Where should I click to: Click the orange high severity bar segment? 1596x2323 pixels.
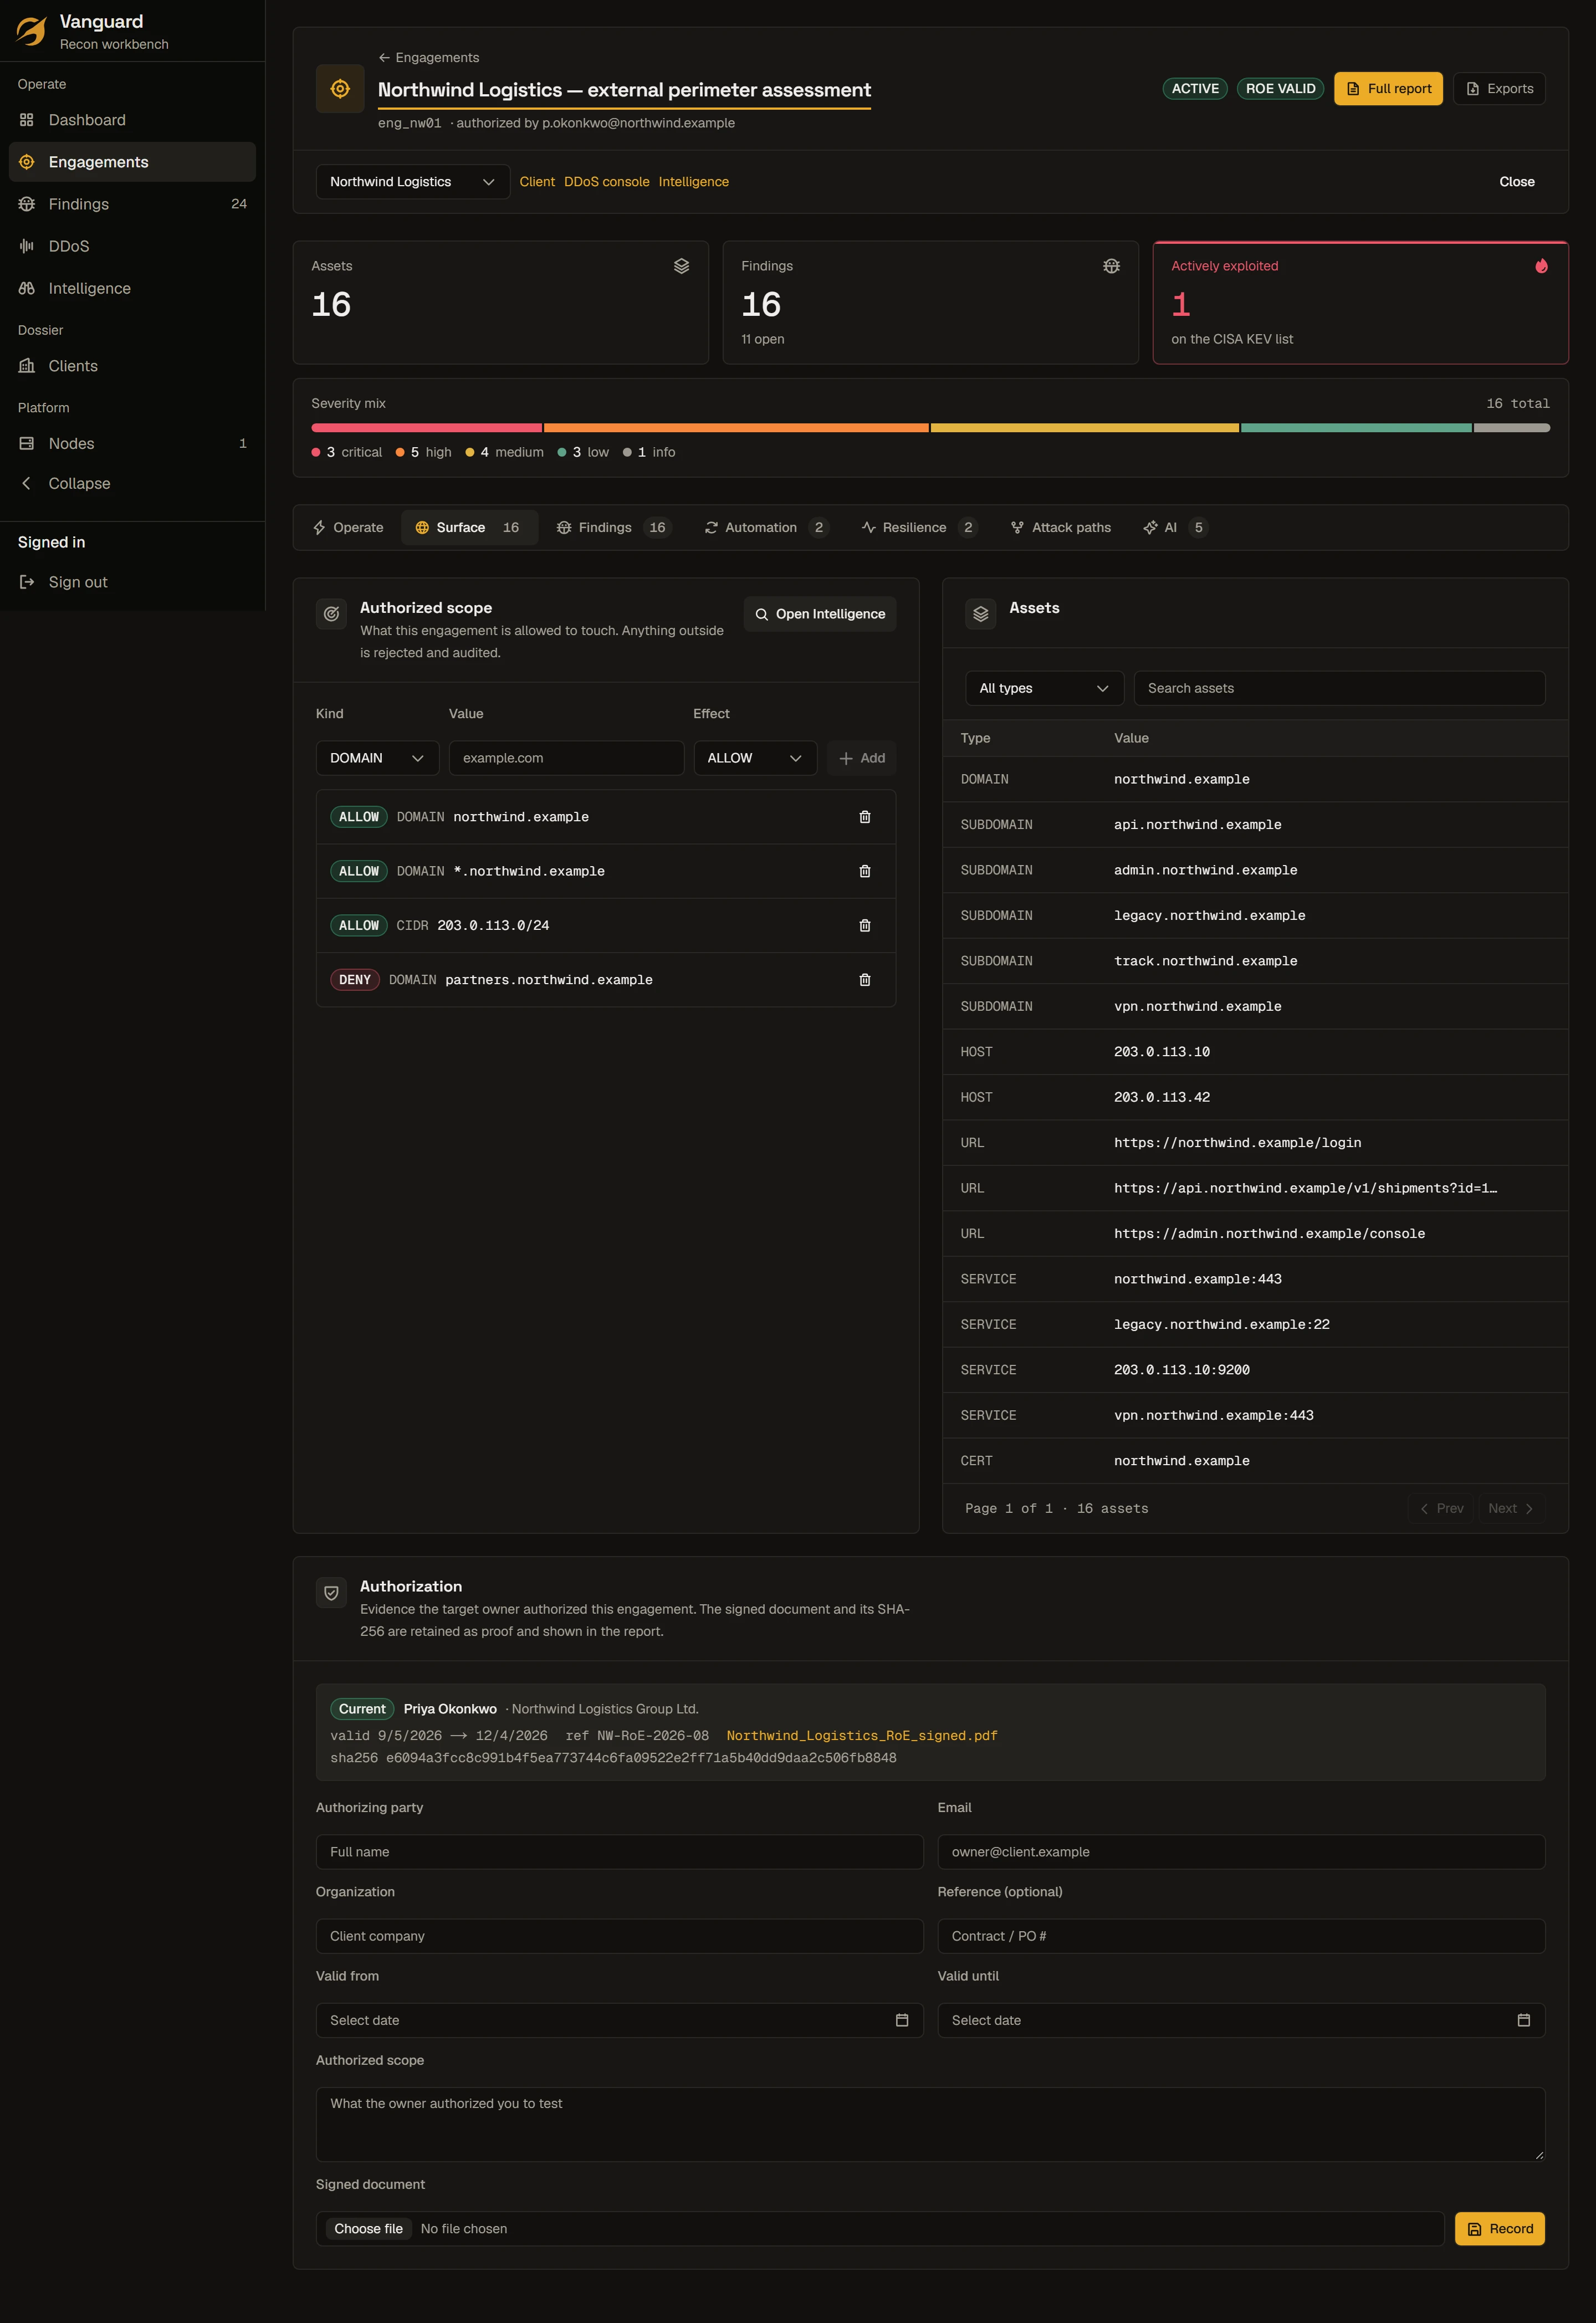pyautogui.click(x=736, y=428)
